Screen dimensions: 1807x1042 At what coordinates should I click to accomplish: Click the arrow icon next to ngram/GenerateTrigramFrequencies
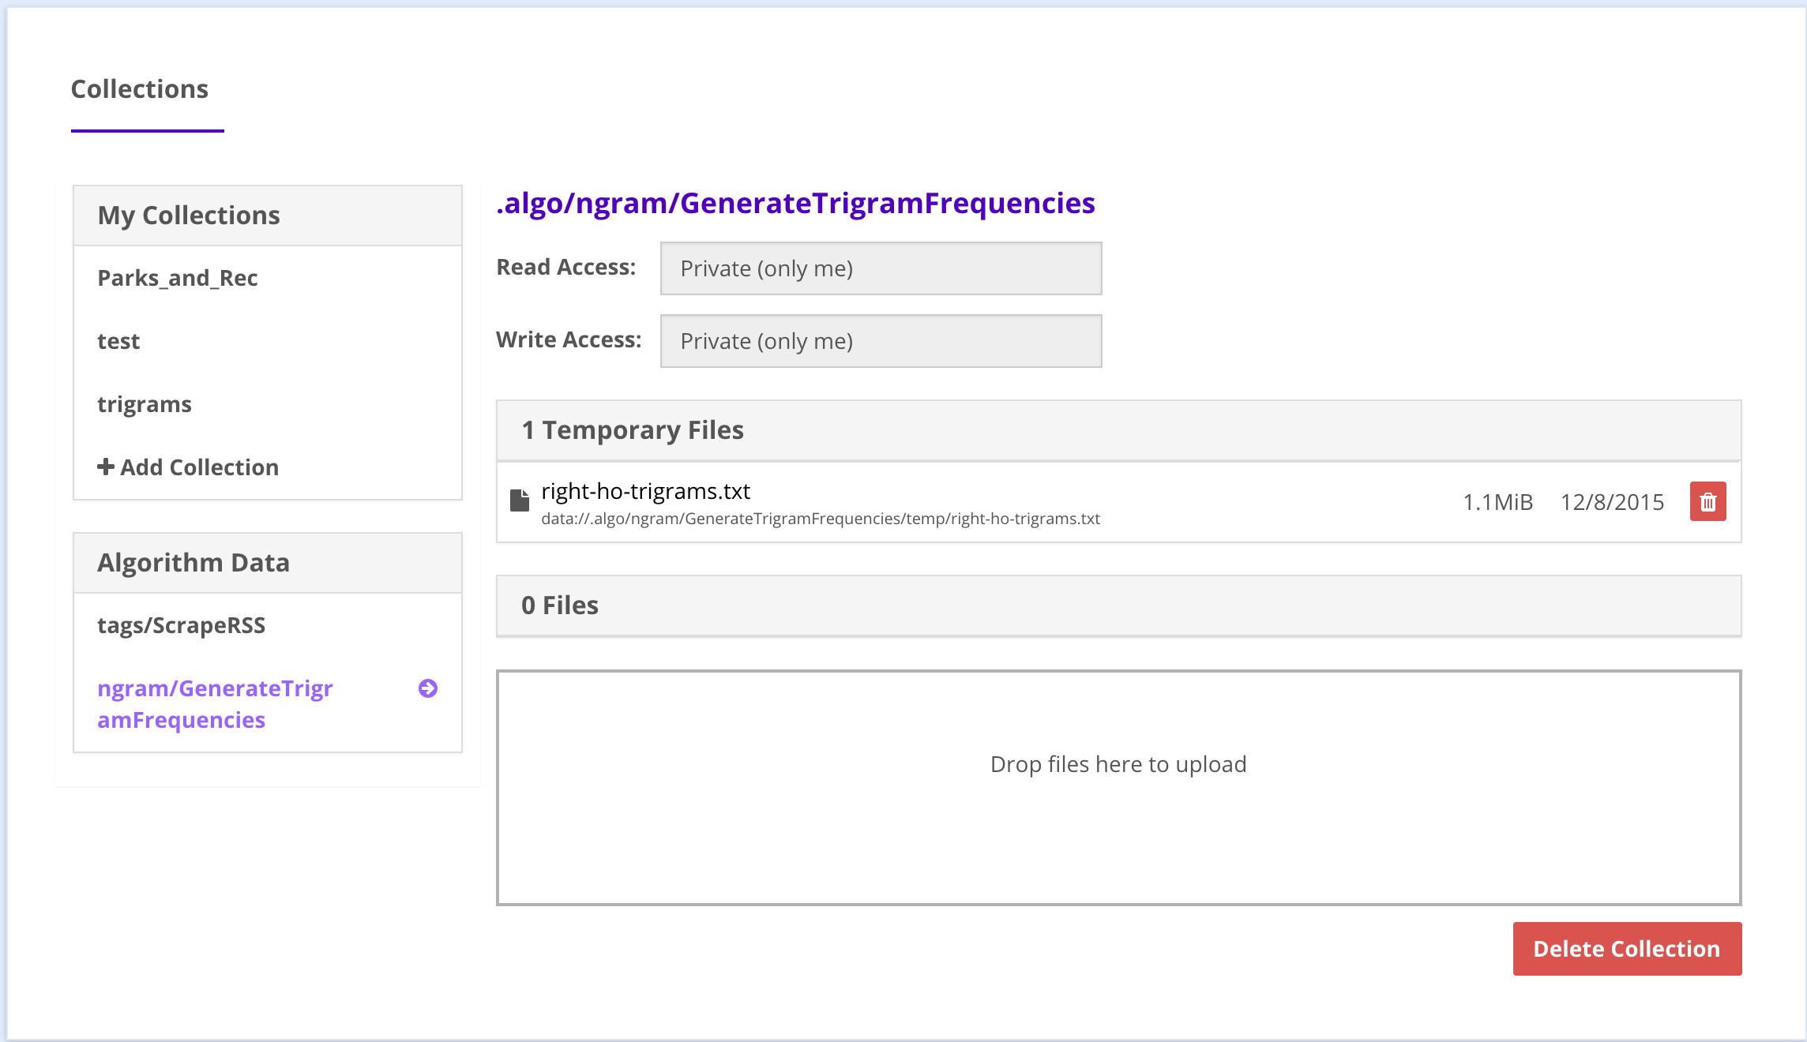pyautogui.click(x=428, y=688)
